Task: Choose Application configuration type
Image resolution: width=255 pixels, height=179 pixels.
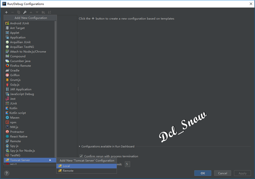Action: [x=29, y=37]
